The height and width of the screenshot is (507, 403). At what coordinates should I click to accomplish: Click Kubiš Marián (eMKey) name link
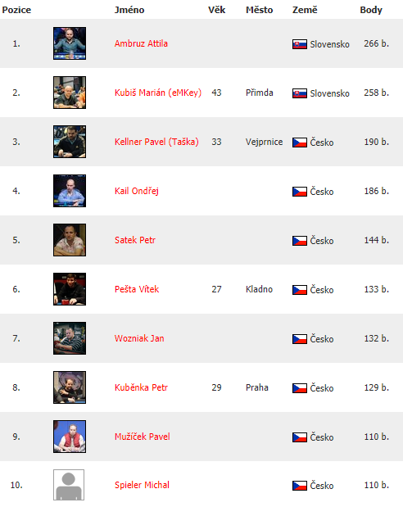[158, 93]
